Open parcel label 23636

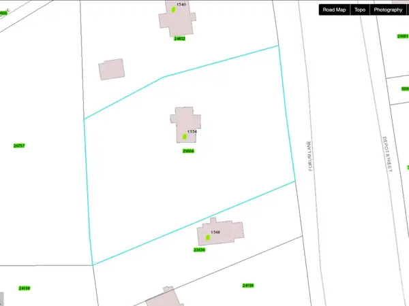click(x=199, y=250)
